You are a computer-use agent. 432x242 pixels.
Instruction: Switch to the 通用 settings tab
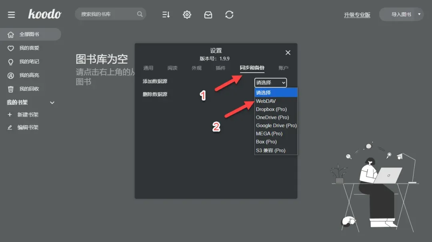[148, 68]
